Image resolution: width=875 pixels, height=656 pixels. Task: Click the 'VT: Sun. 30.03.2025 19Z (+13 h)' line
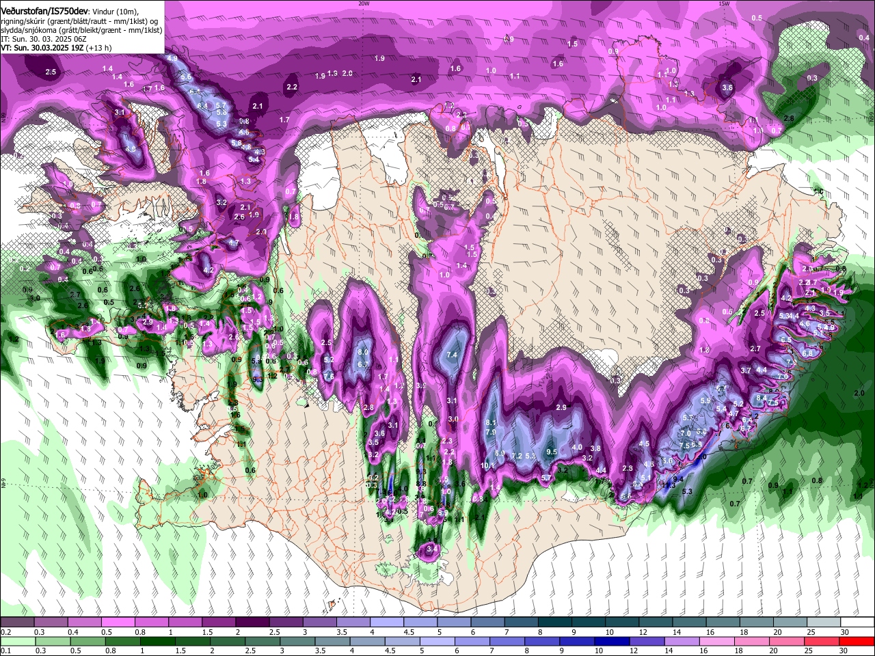pos(56,49)
